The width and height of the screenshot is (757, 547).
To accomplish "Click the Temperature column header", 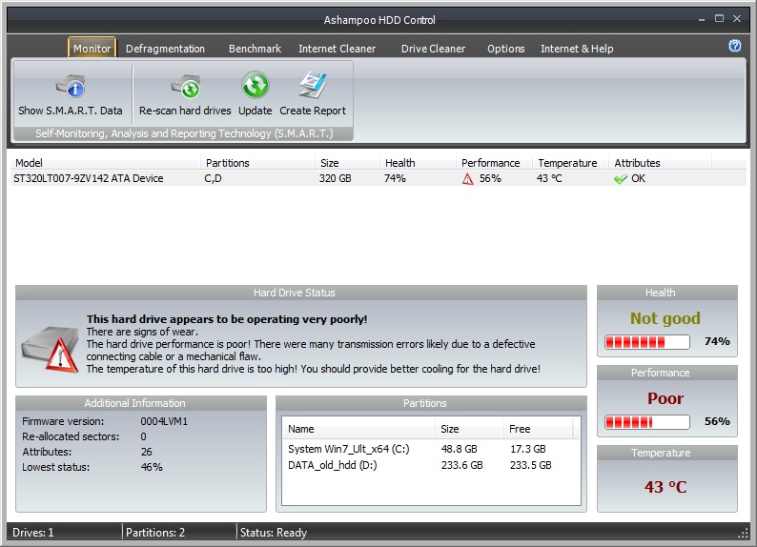I will pyautogui.click(x=570, y=163).
